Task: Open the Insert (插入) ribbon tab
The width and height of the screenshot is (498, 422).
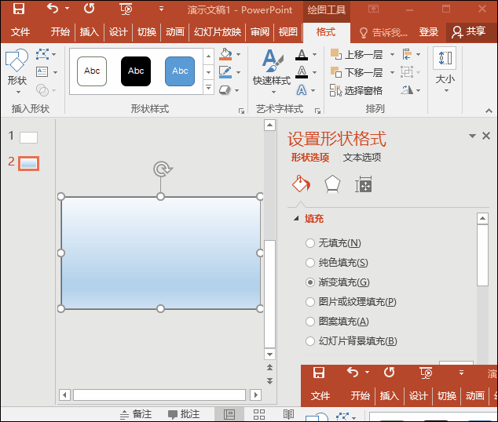Action: pos(90,32)
